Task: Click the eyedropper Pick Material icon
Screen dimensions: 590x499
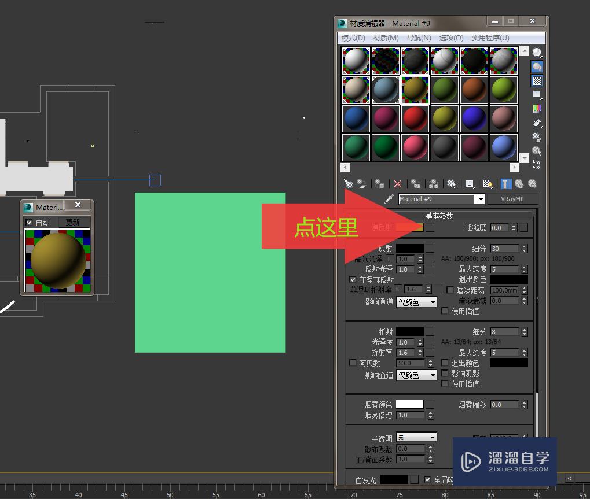Action: tap(387, 199)
